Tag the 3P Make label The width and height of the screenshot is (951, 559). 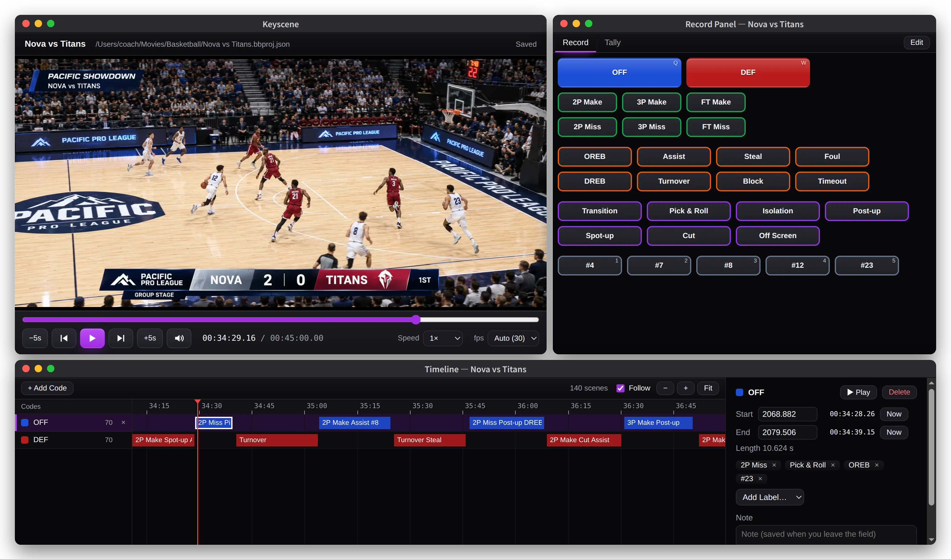(651, 102)
